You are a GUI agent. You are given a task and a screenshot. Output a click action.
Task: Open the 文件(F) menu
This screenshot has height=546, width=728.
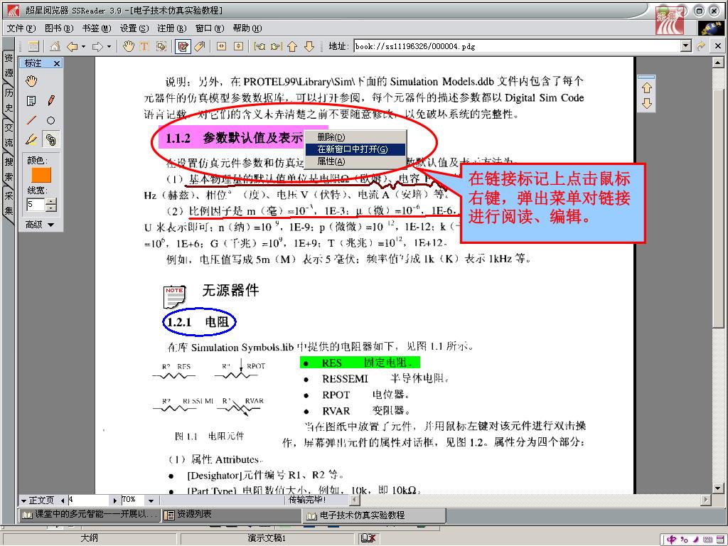point(21,28)
